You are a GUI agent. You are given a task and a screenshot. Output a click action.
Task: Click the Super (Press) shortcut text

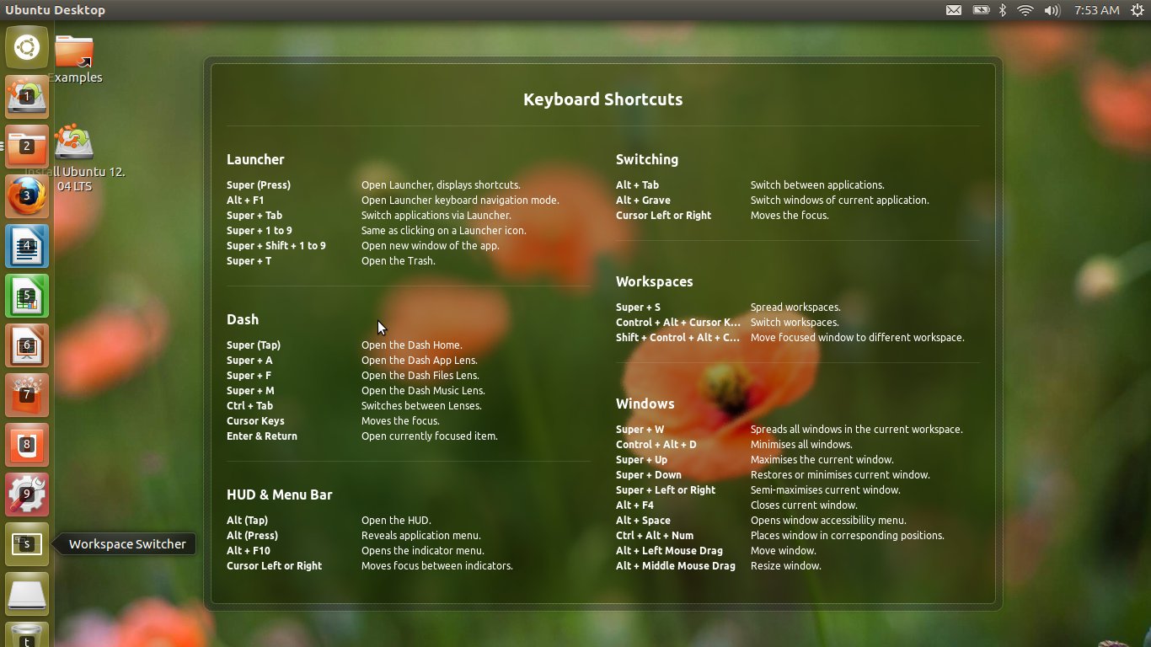coord(259,185)
